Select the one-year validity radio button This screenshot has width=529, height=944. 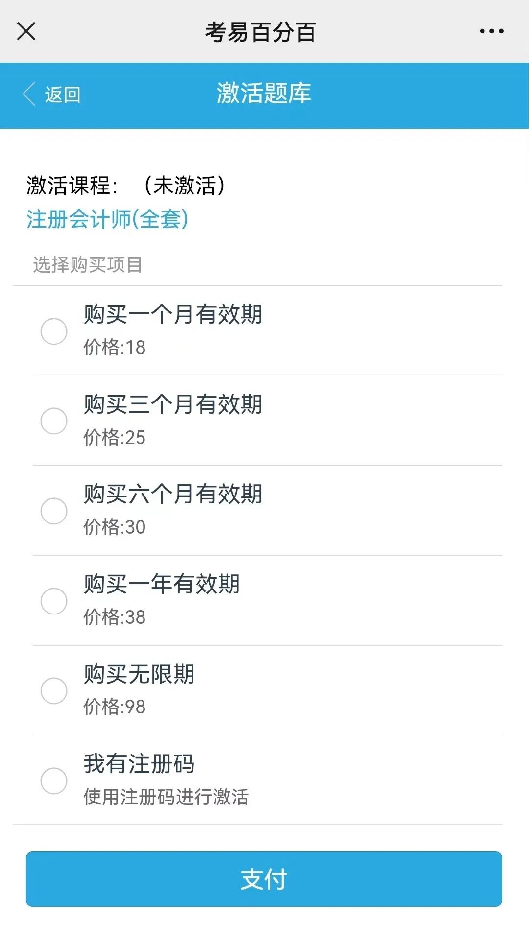coord(54,601)
